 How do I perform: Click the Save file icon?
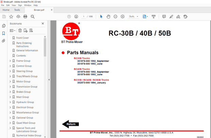pos(4,17)
